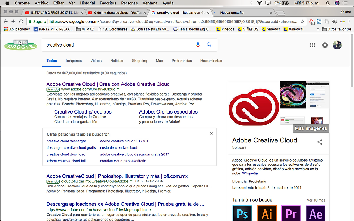The height and width of the screenshot is (221, 354).
Task: Expand the adobe.com/CreativeCloud ad dropdown arrow
Action: pyautogui.click(x=118, y=89)
